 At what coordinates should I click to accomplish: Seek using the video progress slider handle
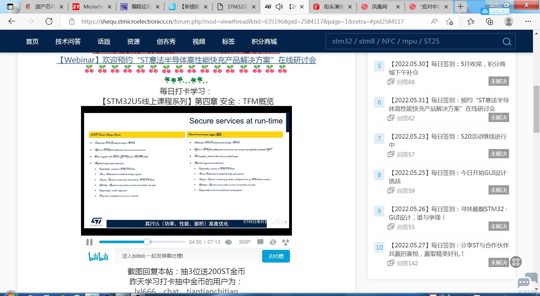pyautogui.click(x=147, y=242)
